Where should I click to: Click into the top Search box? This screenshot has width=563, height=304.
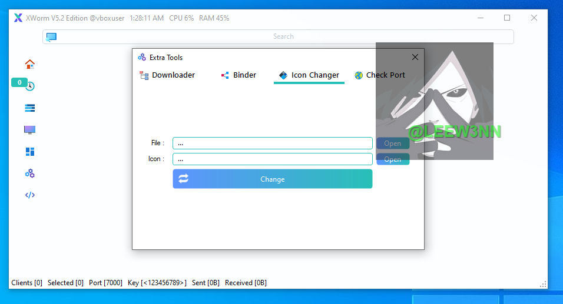[x=283, y=36]
